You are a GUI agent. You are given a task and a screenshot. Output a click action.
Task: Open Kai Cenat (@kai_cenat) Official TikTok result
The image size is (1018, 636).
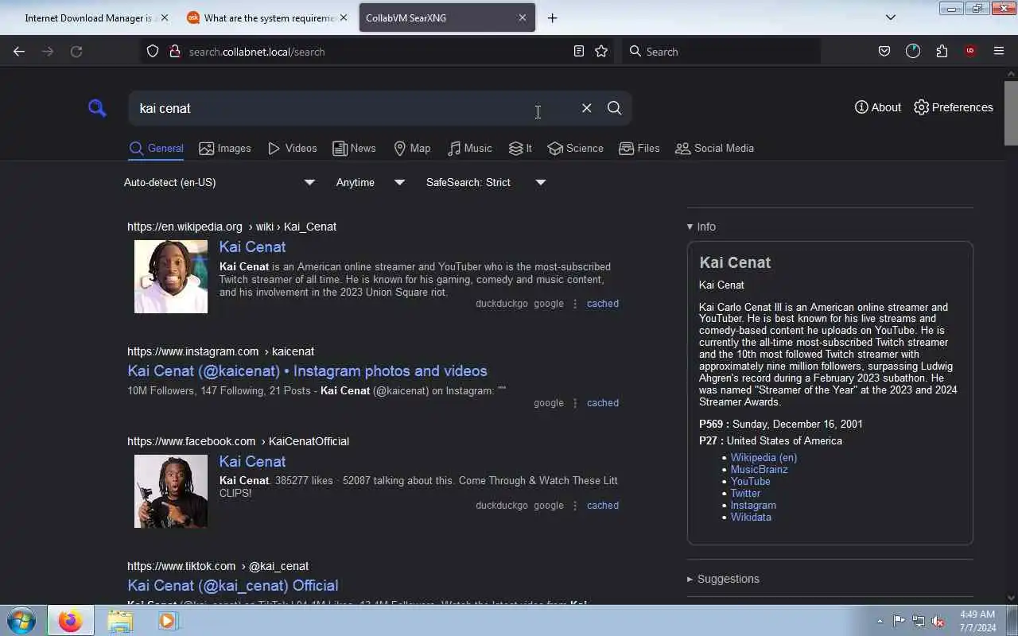(x=233, y=586)
